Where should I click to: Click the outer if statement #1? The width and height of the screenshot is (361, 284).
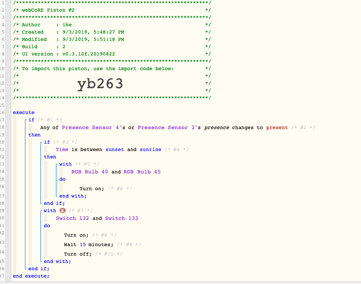pyautogui.click(x=31, y=120)
